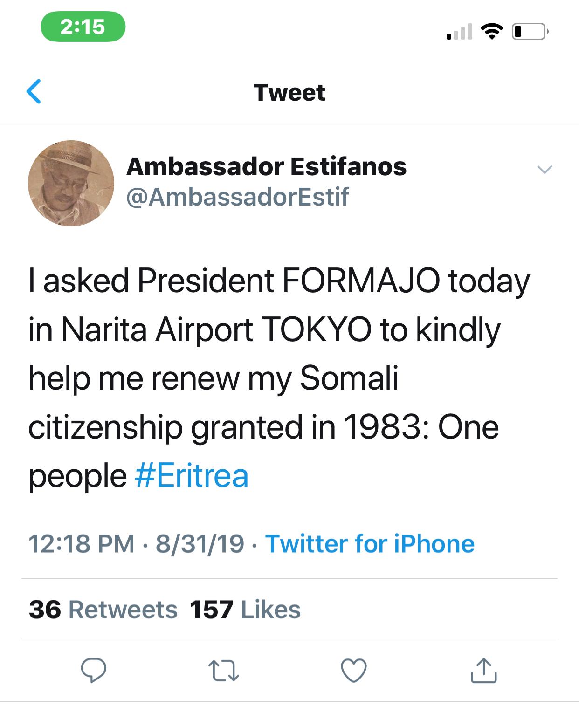The image size is (579, 706).
Task: Open the @AmbassadorEstif handle
Action: click(x=237, y=197)
